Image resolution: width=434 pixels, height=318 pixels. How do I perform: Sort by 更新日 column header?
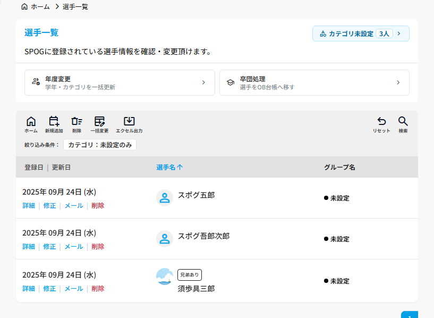tap(61, 168)
